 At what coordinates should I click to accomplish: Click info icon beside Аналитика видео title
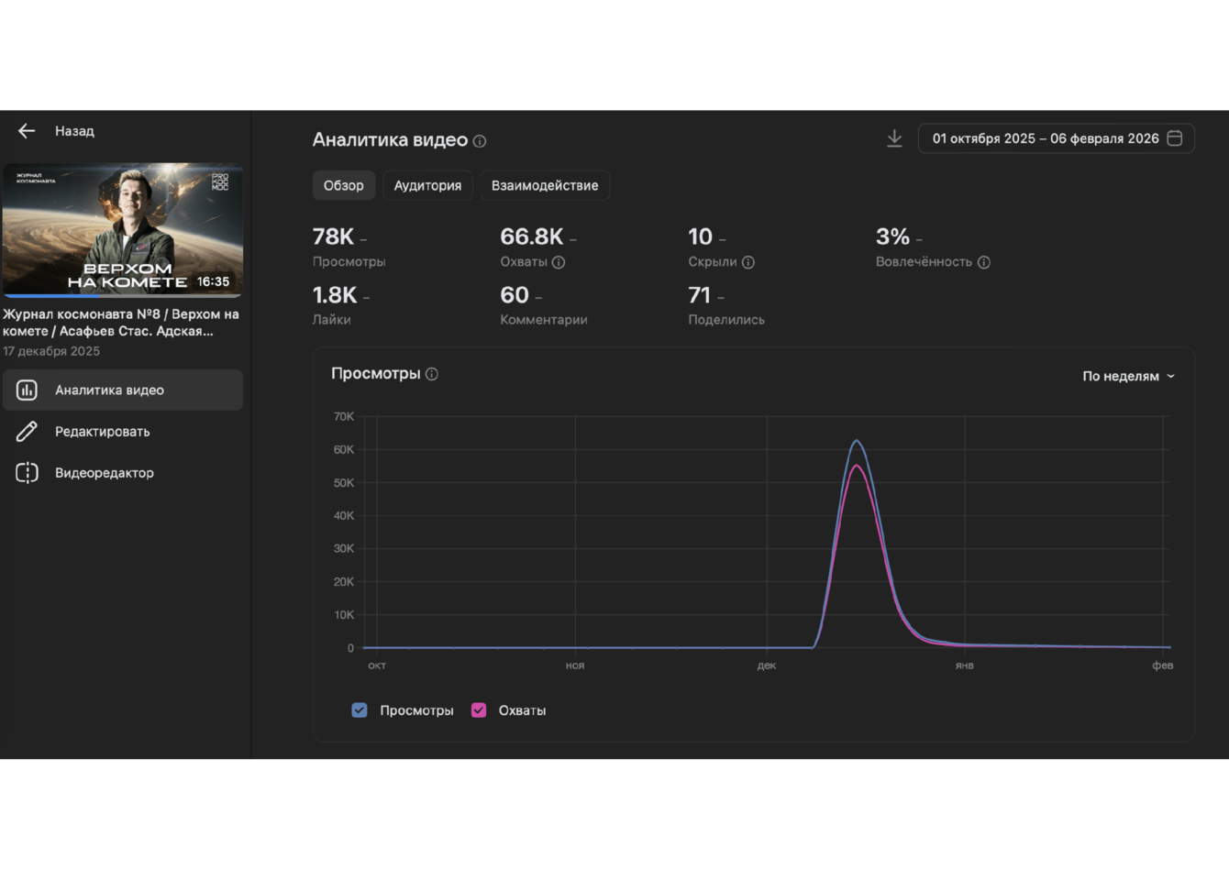click(480, 141)
